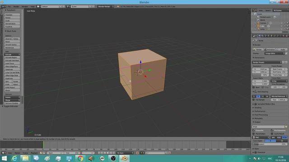Open the Windows Start menu
This screenshot has width=289, height=162.
(4, 158)
